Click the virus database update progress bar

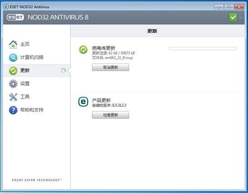point(203,49)
